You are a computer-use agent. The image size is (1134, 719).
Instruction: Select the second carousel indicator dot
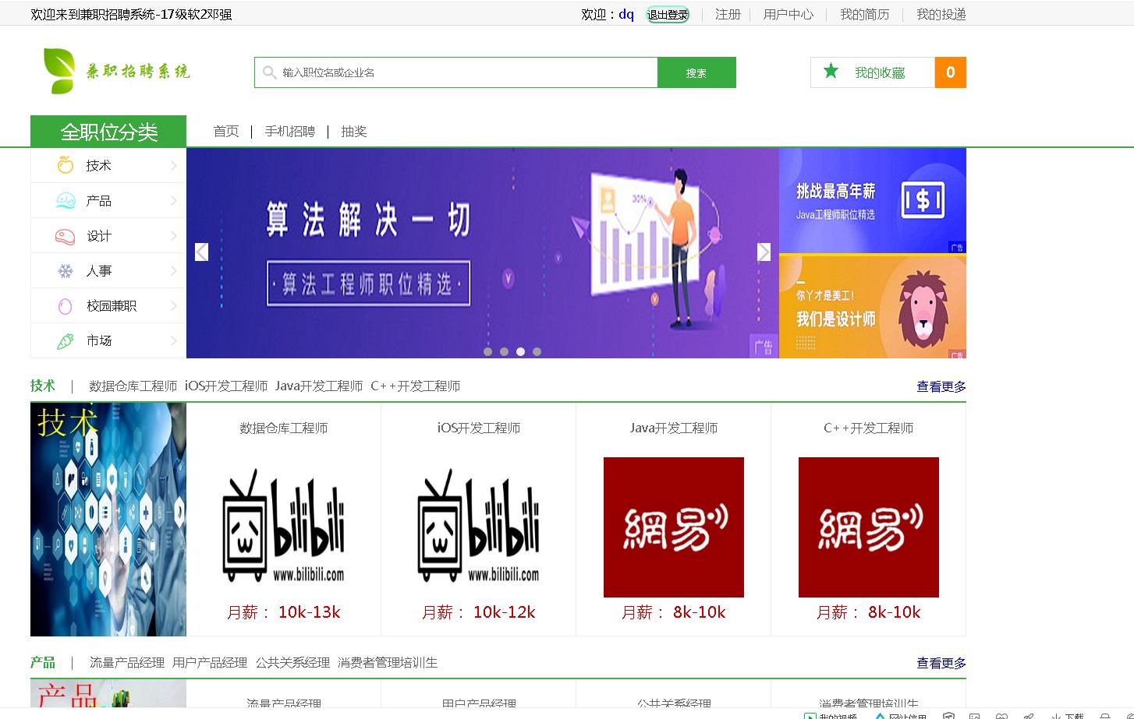pyautogui.click(x=504, y=351)
